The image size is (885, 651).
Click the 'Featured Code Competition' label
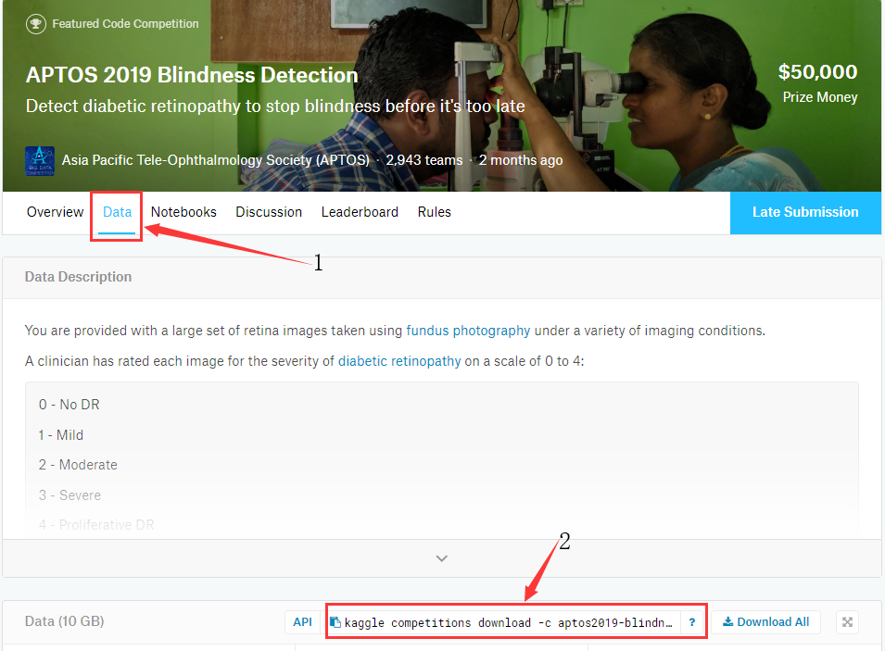[x=125, y=24]
